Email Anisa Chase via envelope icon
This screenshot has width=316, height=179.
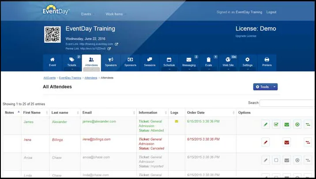(x=287, y=160)
